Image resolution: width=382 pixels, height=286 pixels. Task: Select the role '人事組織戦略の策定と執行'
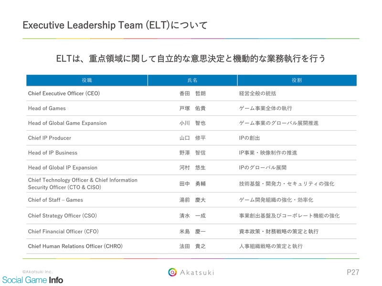(x=271, y=246)
